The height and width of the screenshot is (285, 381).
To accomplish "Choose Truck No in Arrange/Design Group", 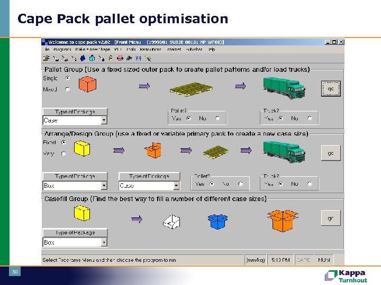I will 310,184.
